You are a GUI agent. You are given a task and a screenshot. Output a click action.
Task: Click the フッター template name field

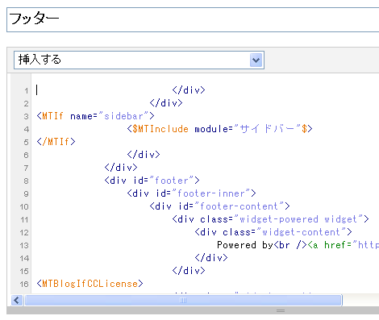point(193,19)
